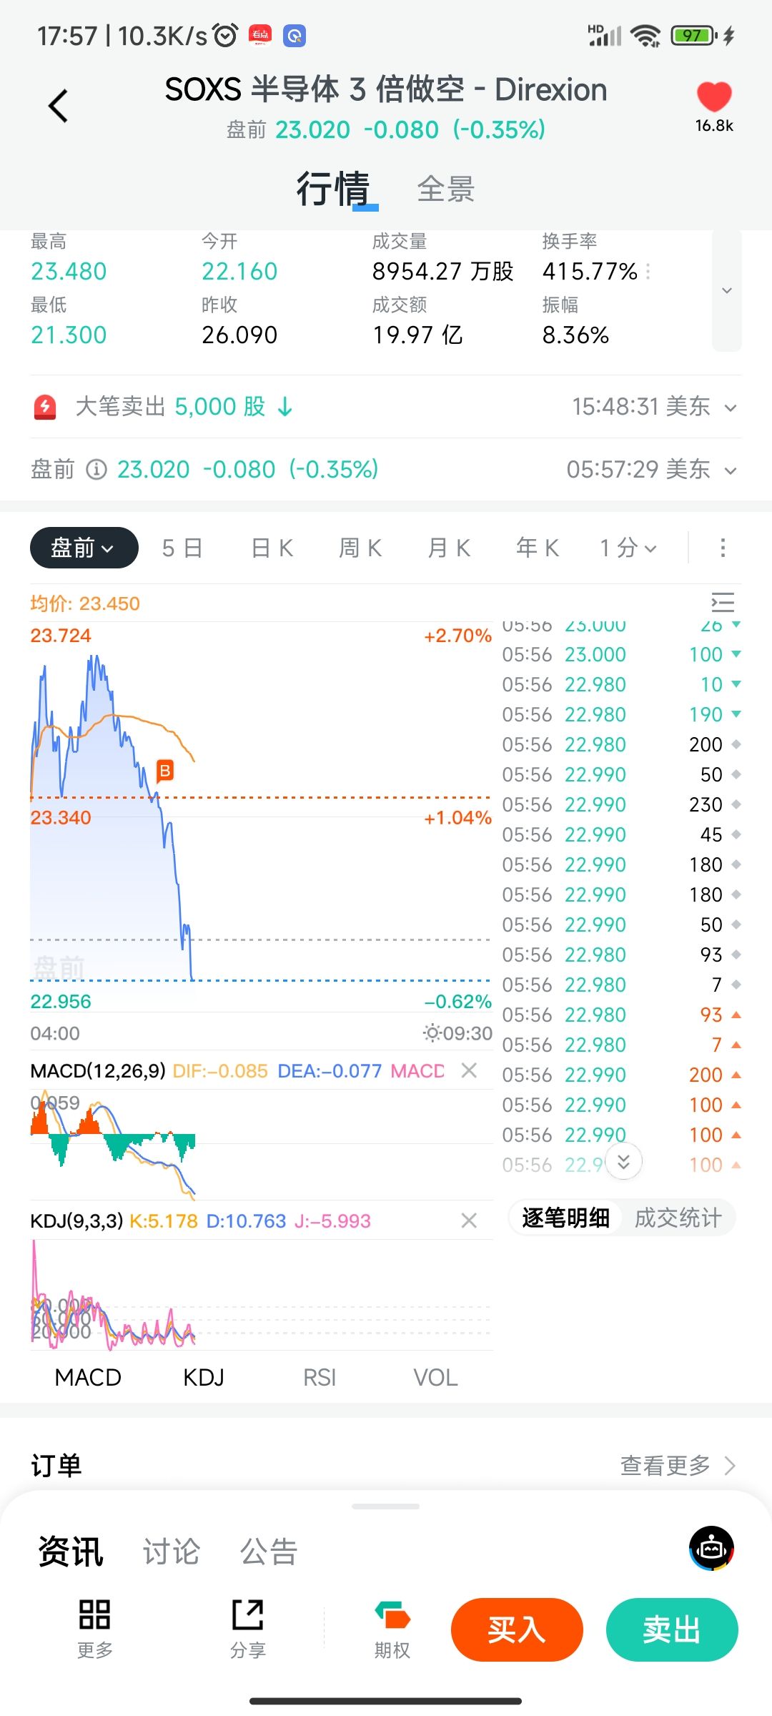Open the 1分 interval dropdown
This screenshot has width=772, height=1716.
tap(628, 548)
